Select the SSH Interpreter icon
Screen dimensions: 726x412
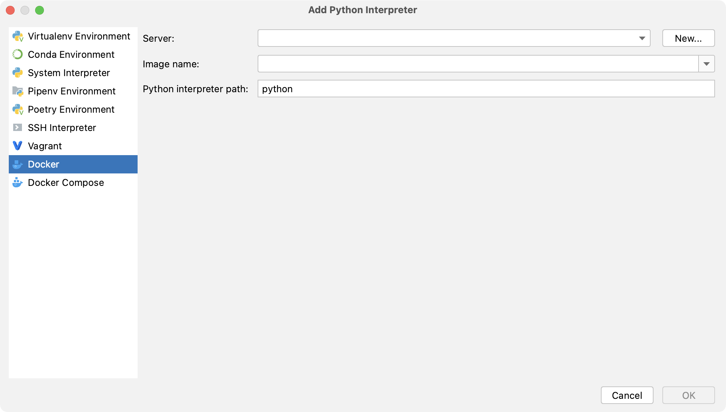pos(18,127)
